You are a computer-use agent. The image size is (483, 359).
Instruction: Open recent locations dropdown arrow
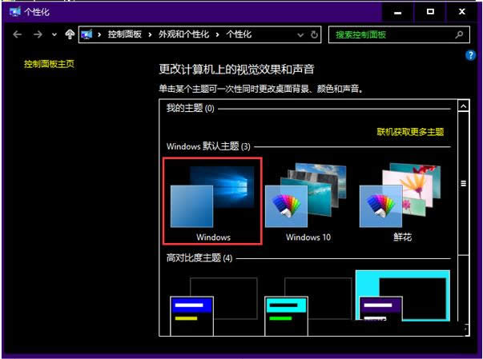(x=54, y=34)
